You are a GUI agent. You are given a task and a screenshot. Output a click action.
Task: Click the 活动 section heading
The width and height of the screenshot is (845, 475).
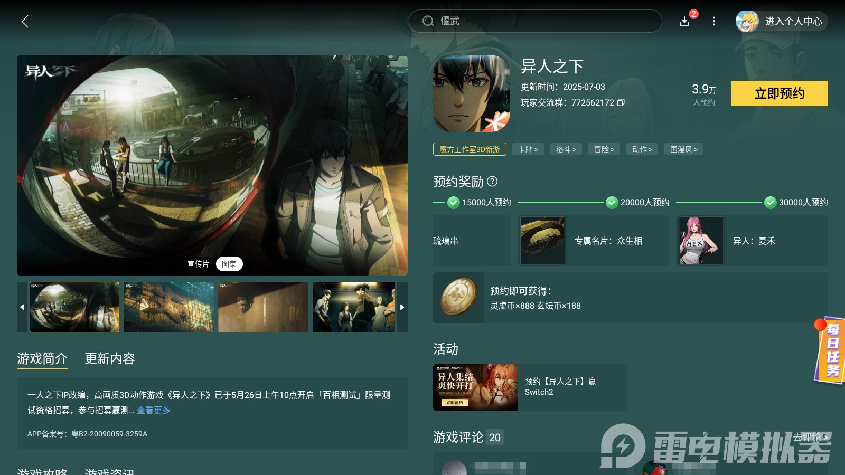tap(446, 349)
